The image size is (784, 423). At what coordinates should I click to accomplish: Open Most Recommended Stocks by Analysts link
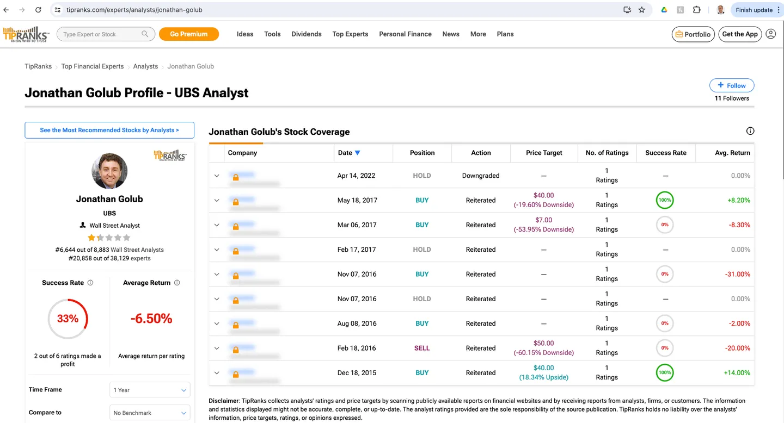click(109, 130)
